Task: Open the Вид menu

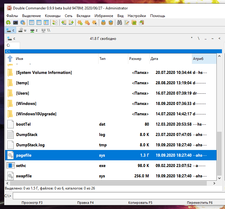Action: [x=120, y=16]
